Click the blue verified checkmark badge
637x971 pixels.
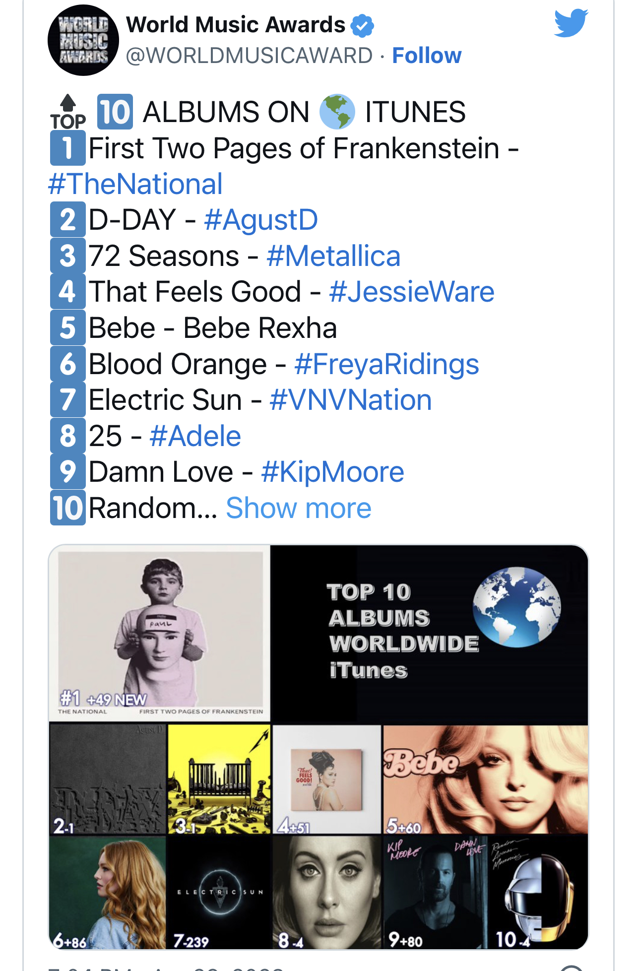point(363,25)
